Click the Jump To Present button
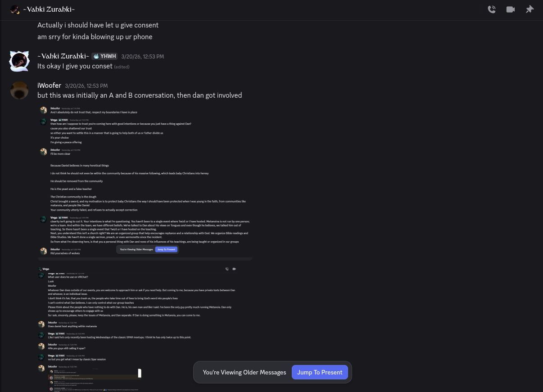This screenshot has height=392, width=543. (320, 372)
